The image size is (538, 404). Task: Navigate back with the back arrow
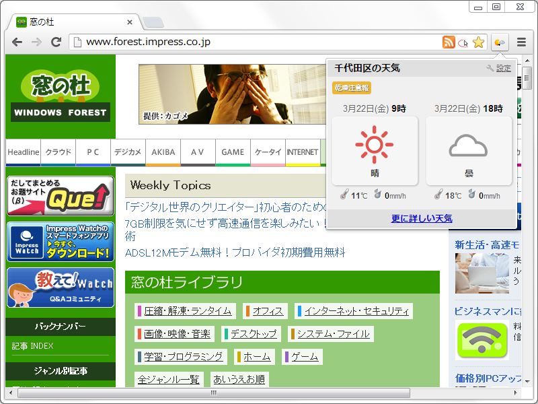point(17,41)
